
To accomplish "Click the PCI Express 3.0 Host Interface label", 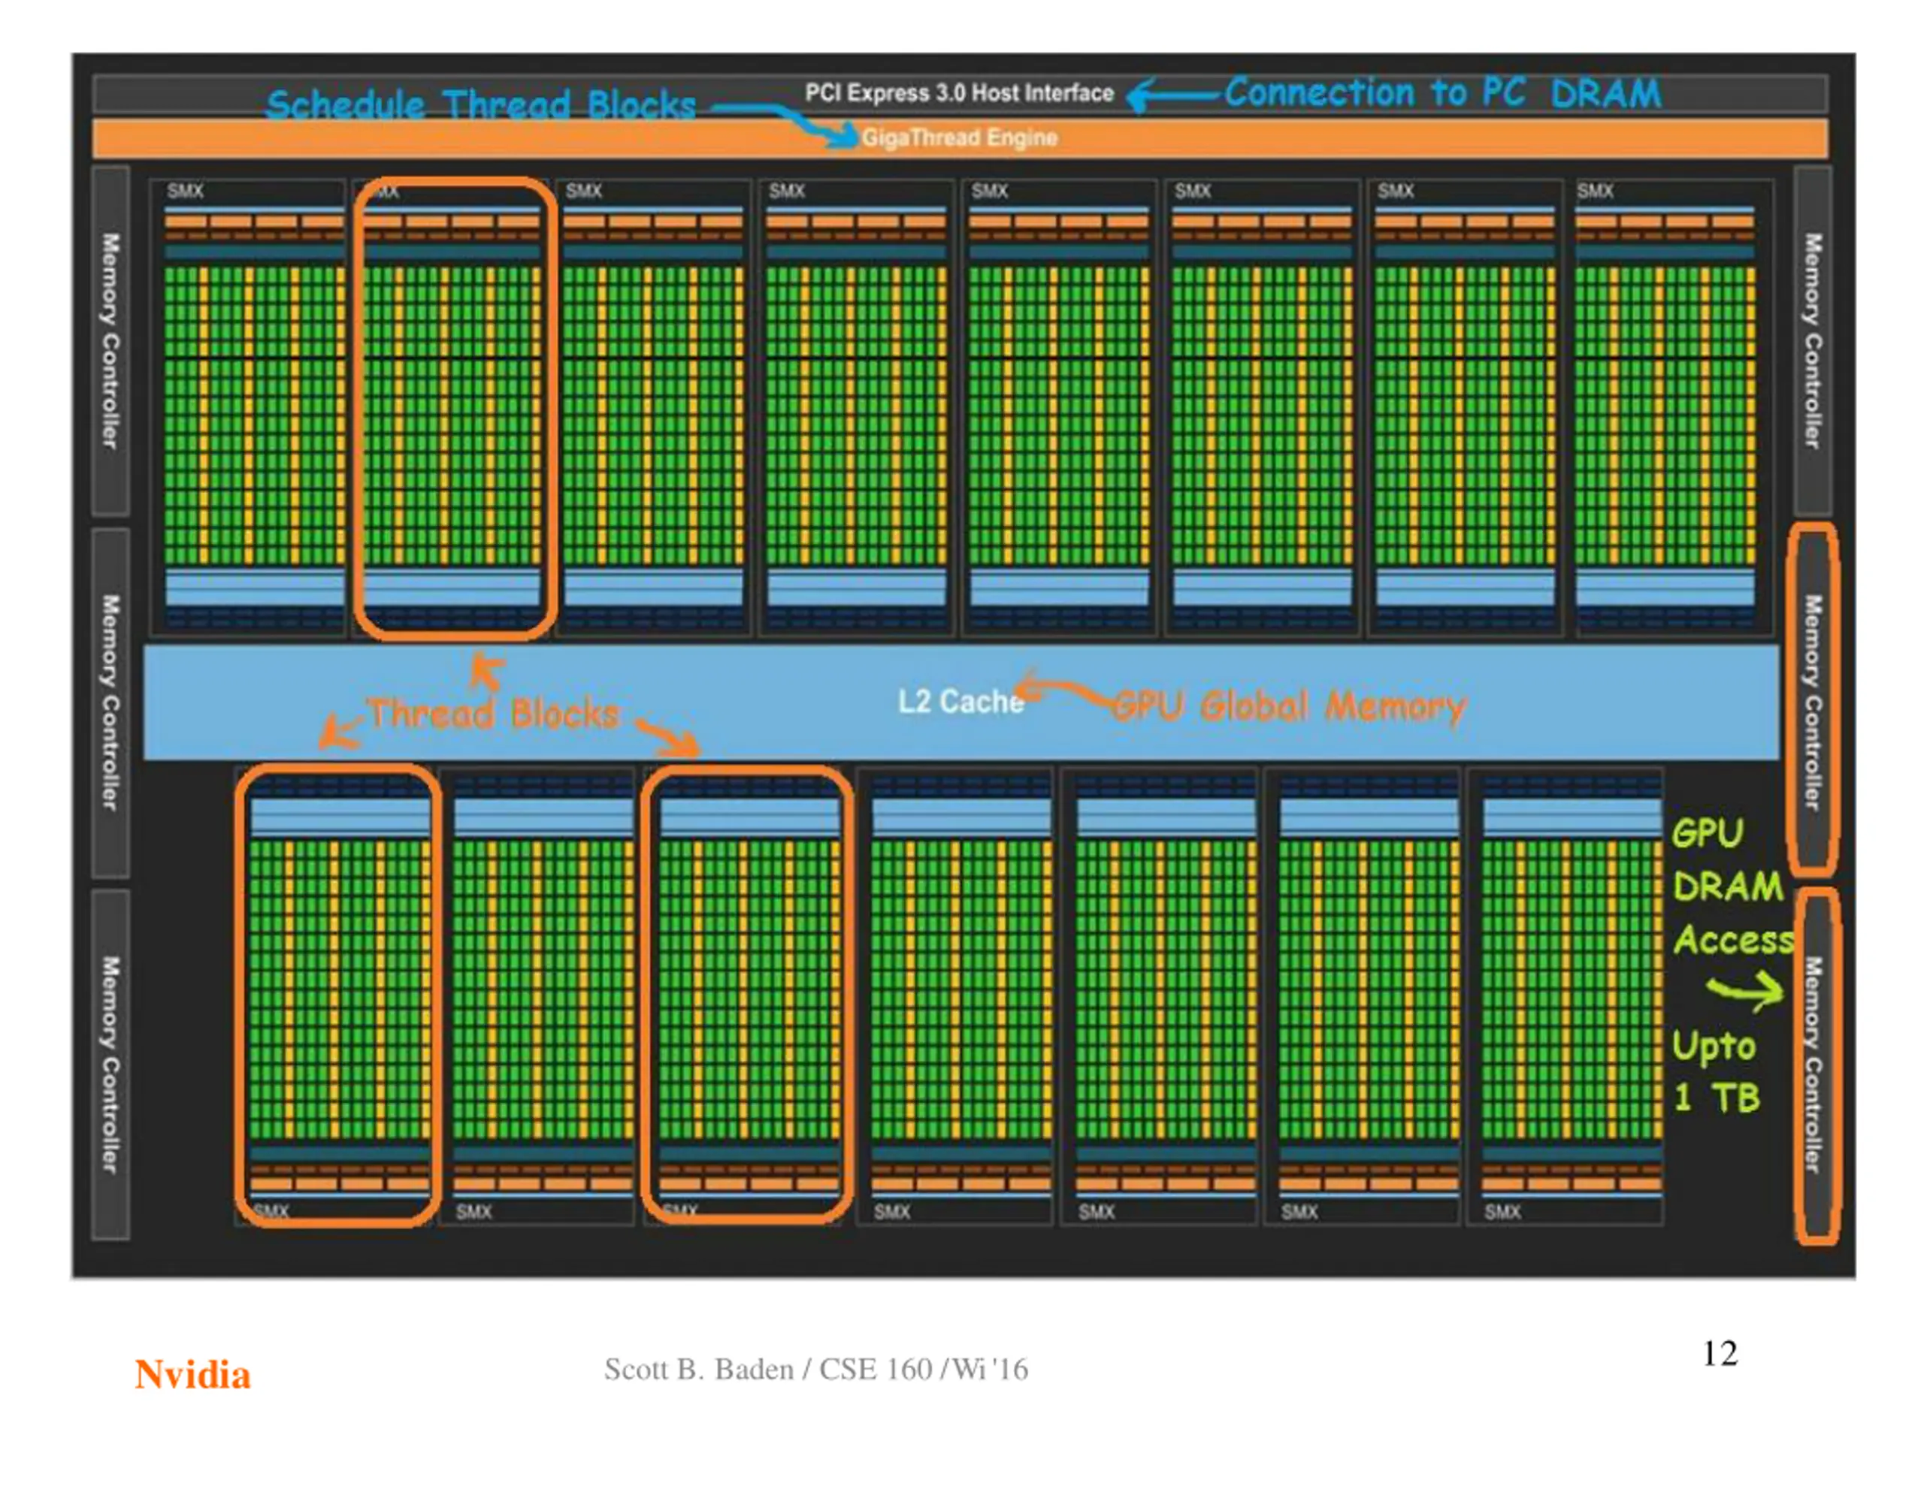I will [958, 93].
